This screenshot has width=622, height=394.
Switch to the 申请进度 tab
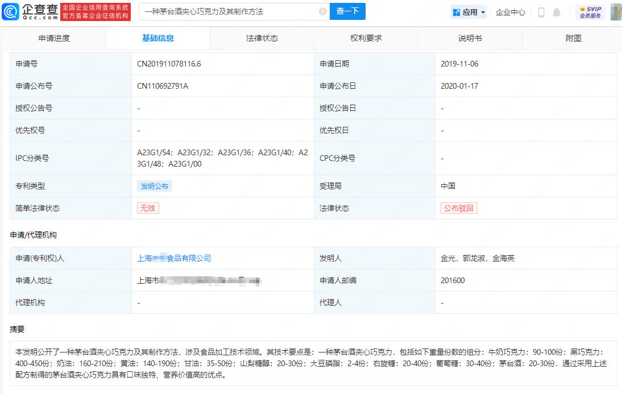pyautogui.click(x=54, y=38)
